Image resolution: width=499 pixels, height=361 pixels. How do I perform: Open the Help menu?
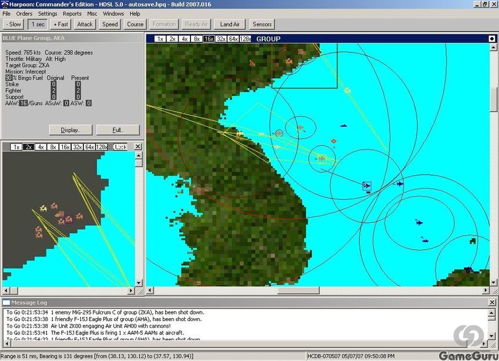coord(135,14)
